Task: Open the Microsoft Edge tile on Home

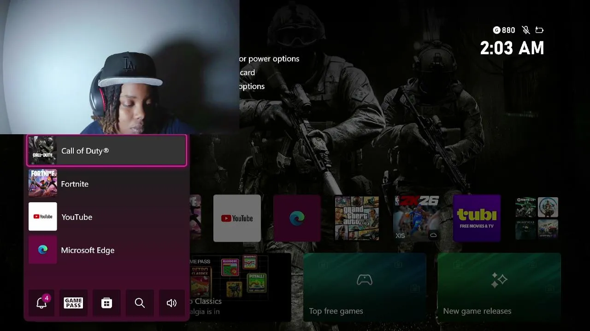Action: (297, 218)
